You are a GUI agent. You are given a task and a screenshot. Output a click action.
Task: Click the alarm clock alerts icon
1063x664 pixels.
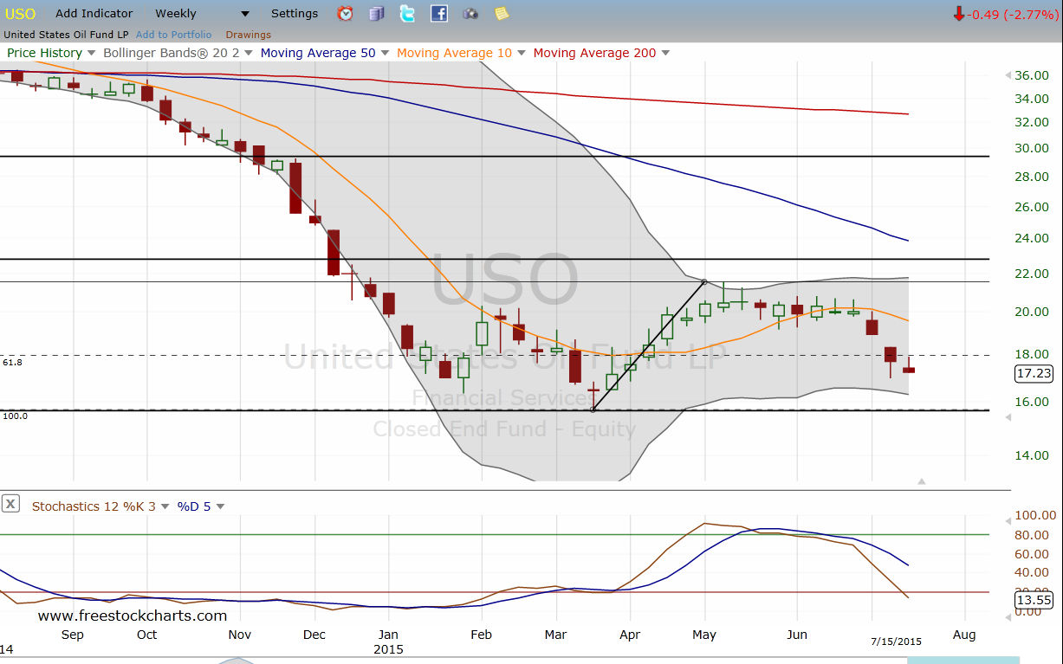[x=345, y=13]
